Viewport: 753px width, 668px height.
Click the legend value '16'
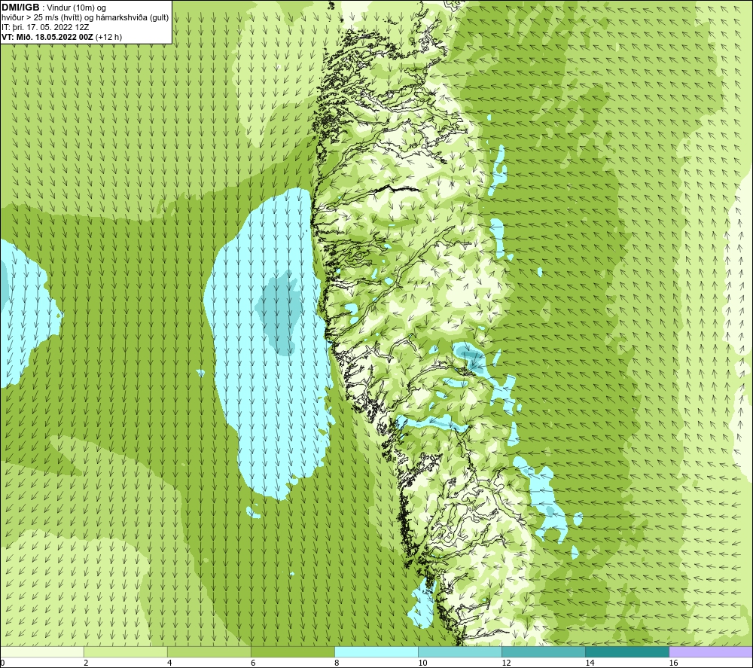click(x=673, y=663)
